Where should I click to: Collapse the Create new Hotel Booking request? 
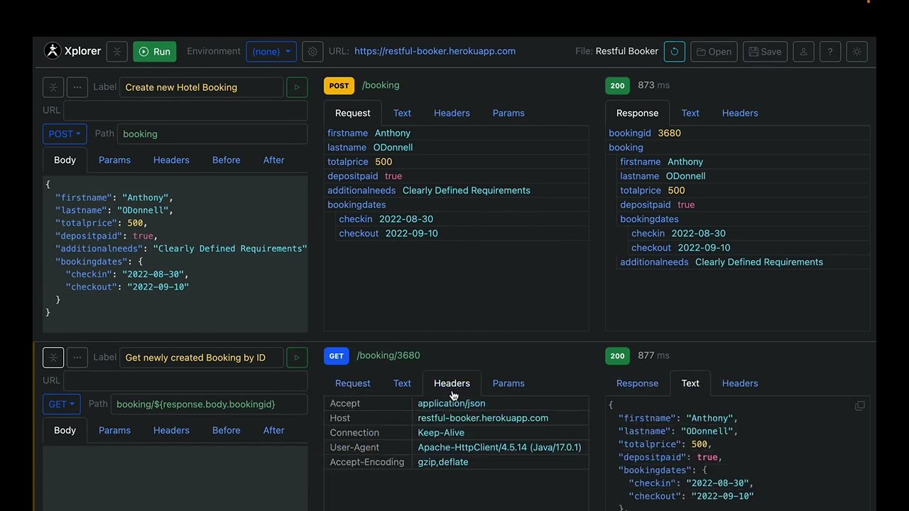(x=53, y=87)
